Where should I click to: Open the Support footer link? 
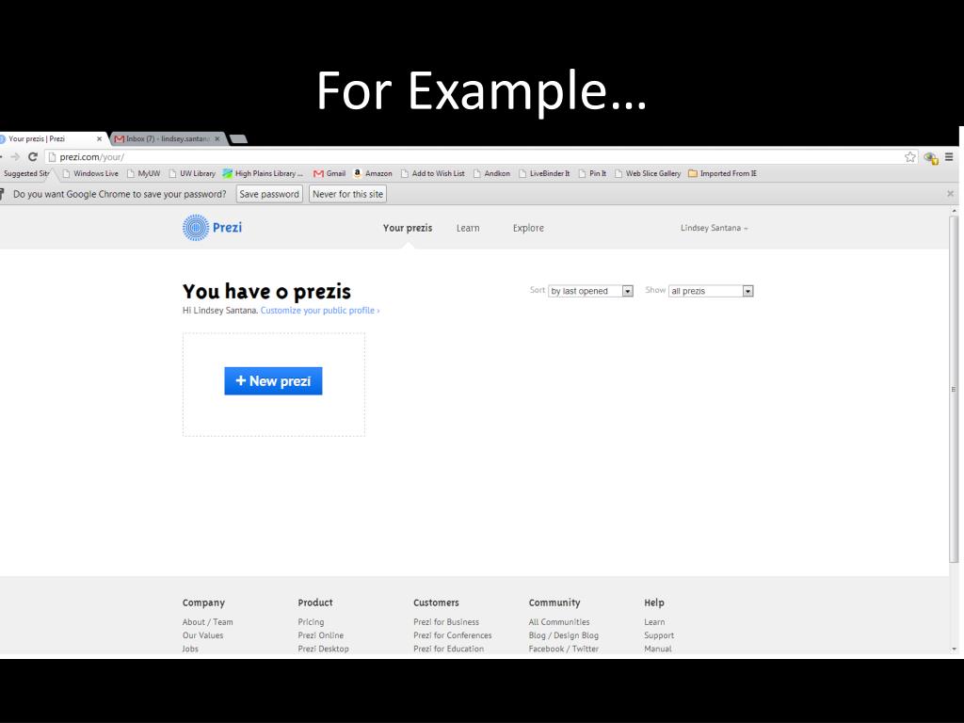(x=659, y=635)
